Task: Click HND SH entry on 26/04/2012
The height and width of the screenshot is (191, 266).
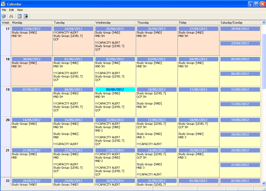Action: pyautogui.click(x=141, y=36)
